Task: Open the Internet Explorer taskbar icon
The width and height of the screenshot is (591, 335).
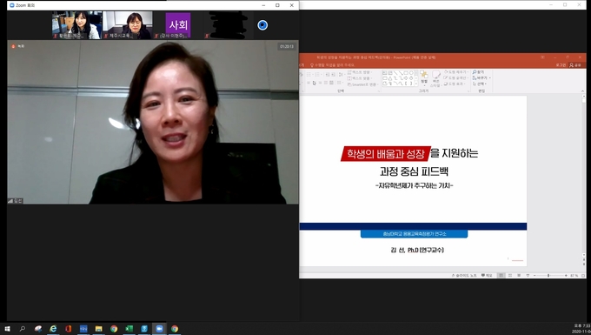Action: pos(53,329)
